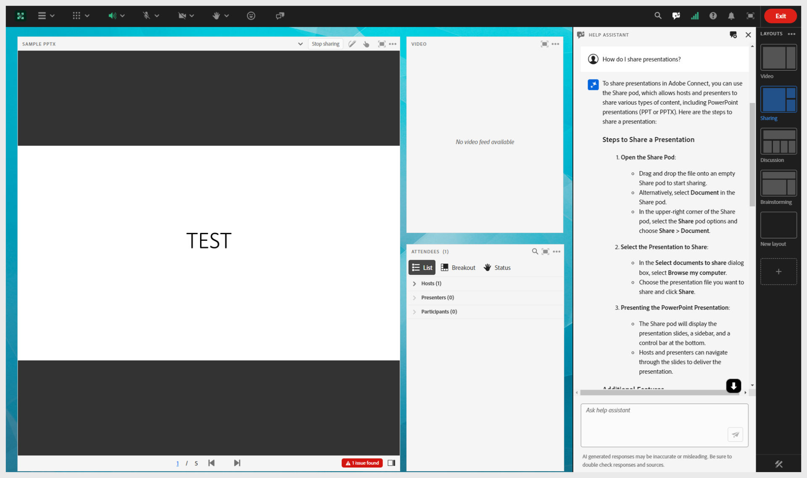Expand the Presenters group in Attendees pod

414,297
